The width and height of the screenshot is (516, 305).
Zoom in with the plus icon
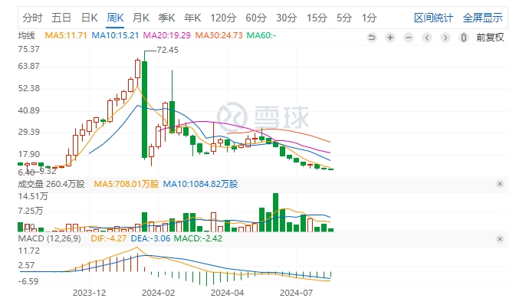click(x=390, y=38)
